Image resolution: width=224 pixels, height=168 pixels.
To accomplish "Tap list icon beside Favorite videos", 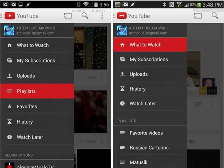I will tap(122, 133).
